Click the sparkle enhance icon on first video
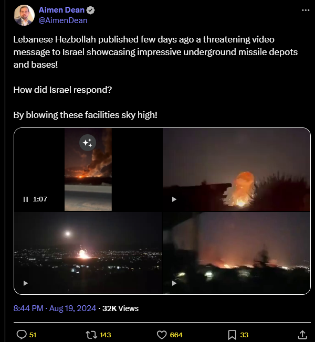 pos(88,143)
